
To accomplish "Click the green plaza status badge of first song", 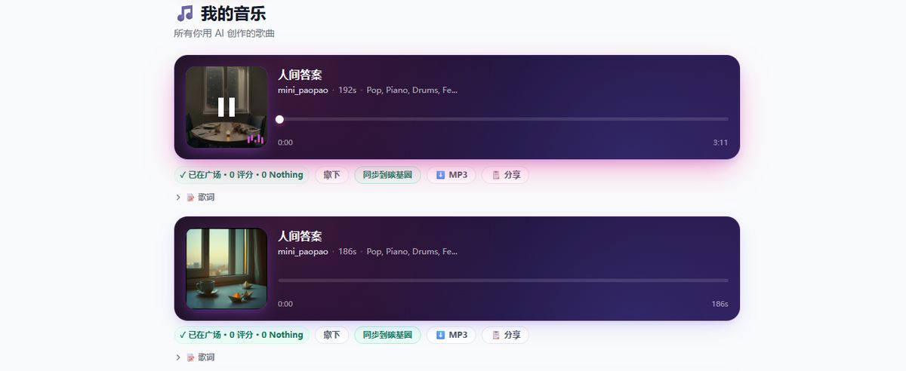I will pos(242,175).
